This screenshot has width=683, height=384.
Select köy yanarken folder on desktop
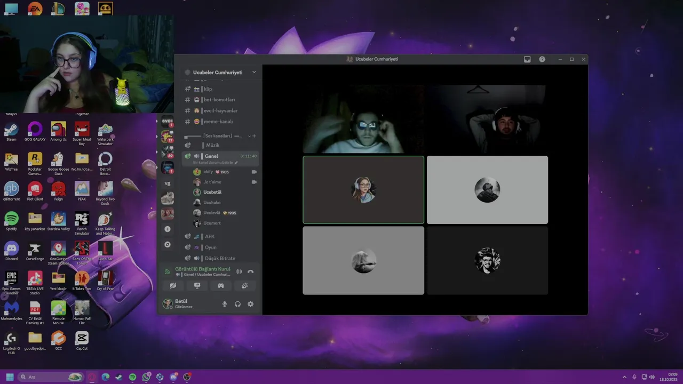point(35,221)
